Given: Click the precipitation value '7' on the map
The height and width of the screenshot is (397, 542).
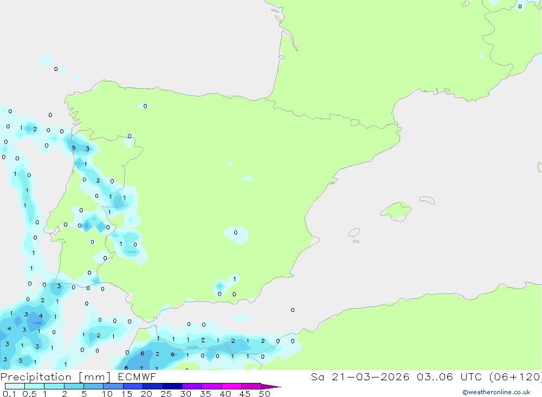Looking at the screenshot, I should 141,368.
